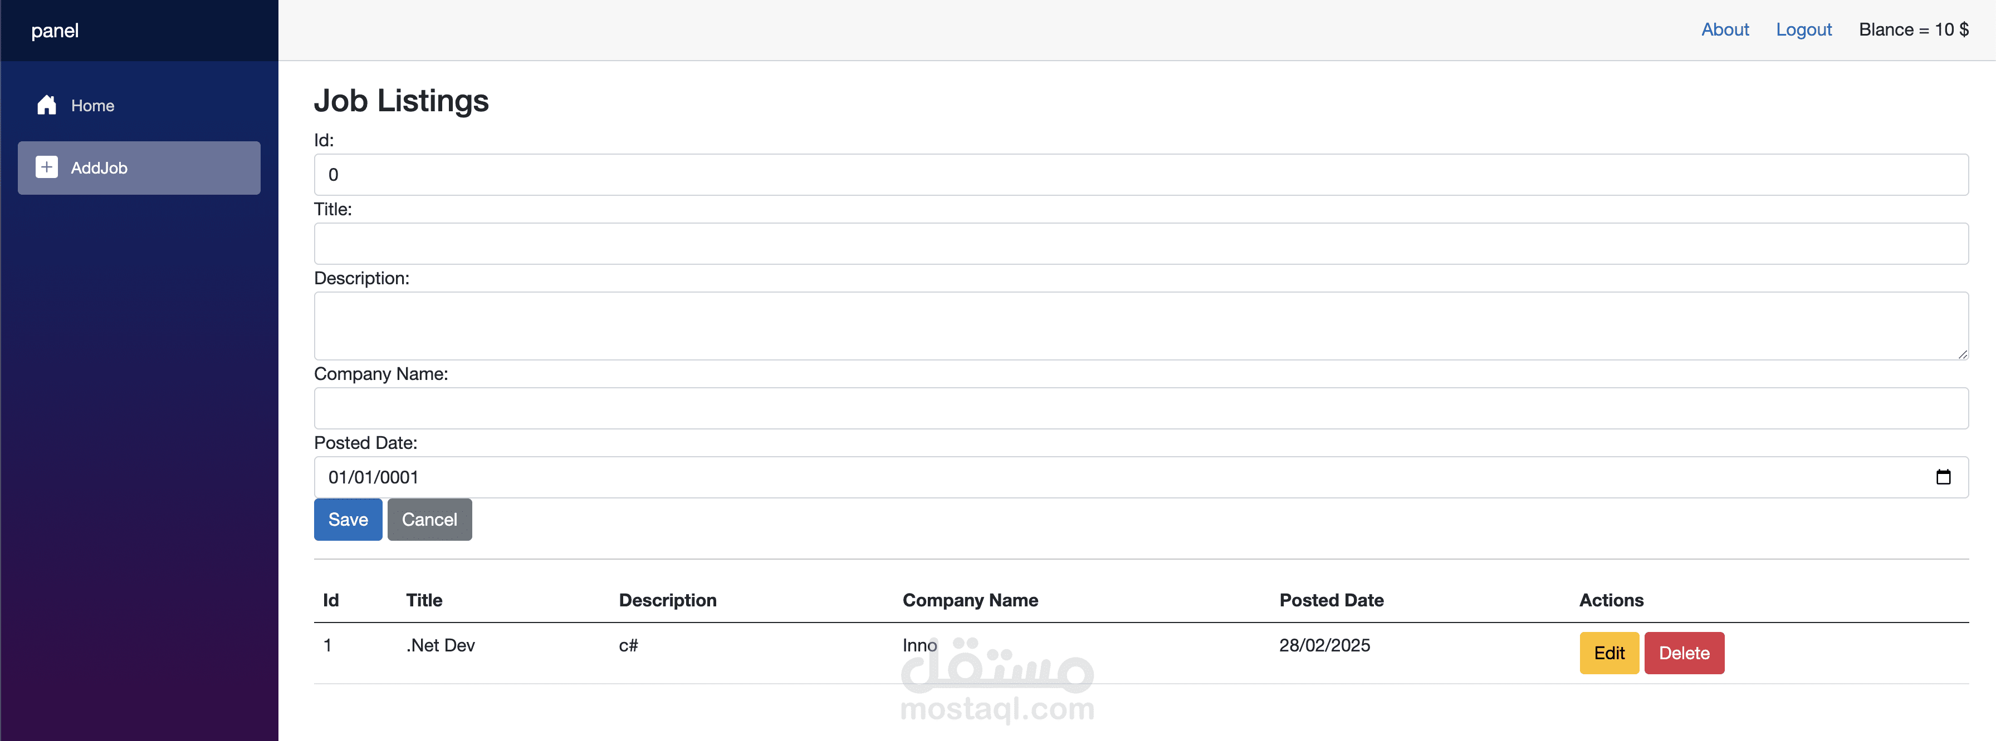Click the panel brand title
1996x741 pixels.
point(55,31)
